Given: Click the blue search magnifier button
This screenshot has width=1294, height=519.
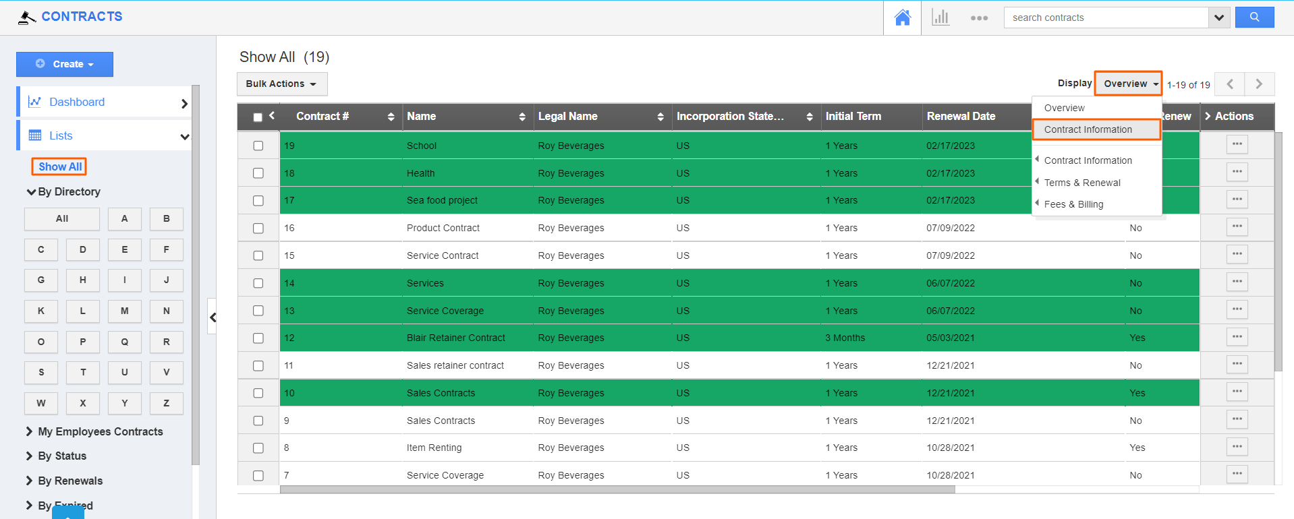Looking at the screenshot, I should [1254, 18].
